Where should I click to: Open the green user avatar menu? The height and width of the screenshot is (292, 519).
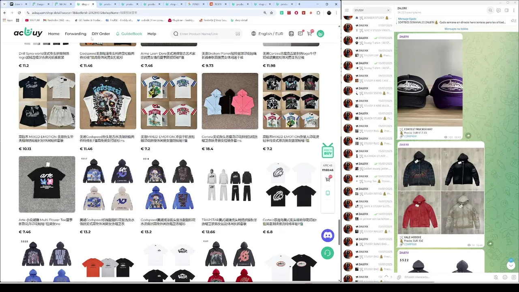320,34
